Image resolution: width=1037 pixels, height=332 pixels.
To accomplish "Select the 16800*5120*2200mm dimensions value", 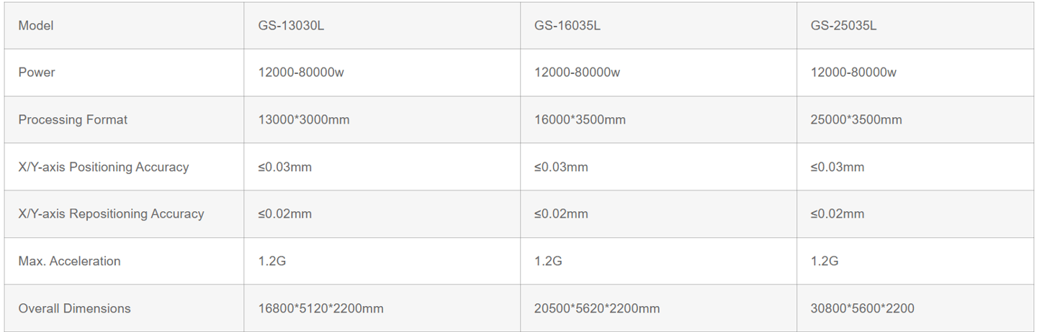I will 320,308.
